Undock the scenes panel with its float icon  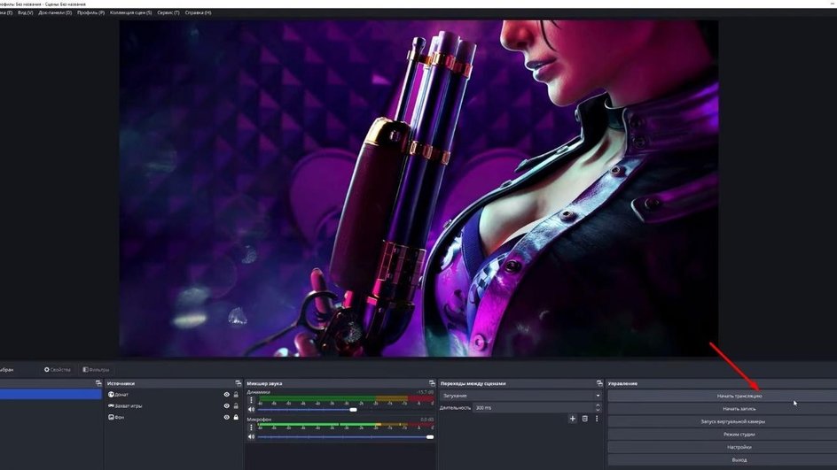point(98,383)
